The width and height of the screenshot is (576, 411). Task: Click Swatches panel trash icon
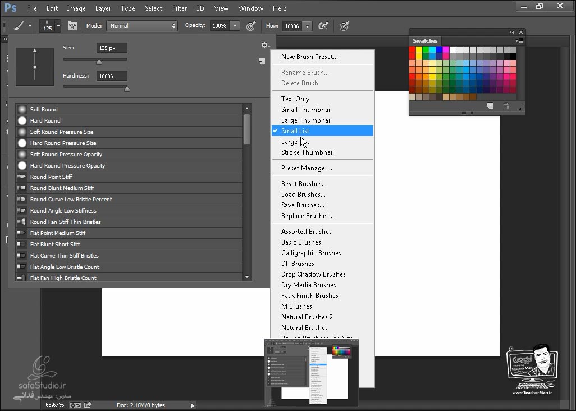pyautogui.click(x=506, y=106)
